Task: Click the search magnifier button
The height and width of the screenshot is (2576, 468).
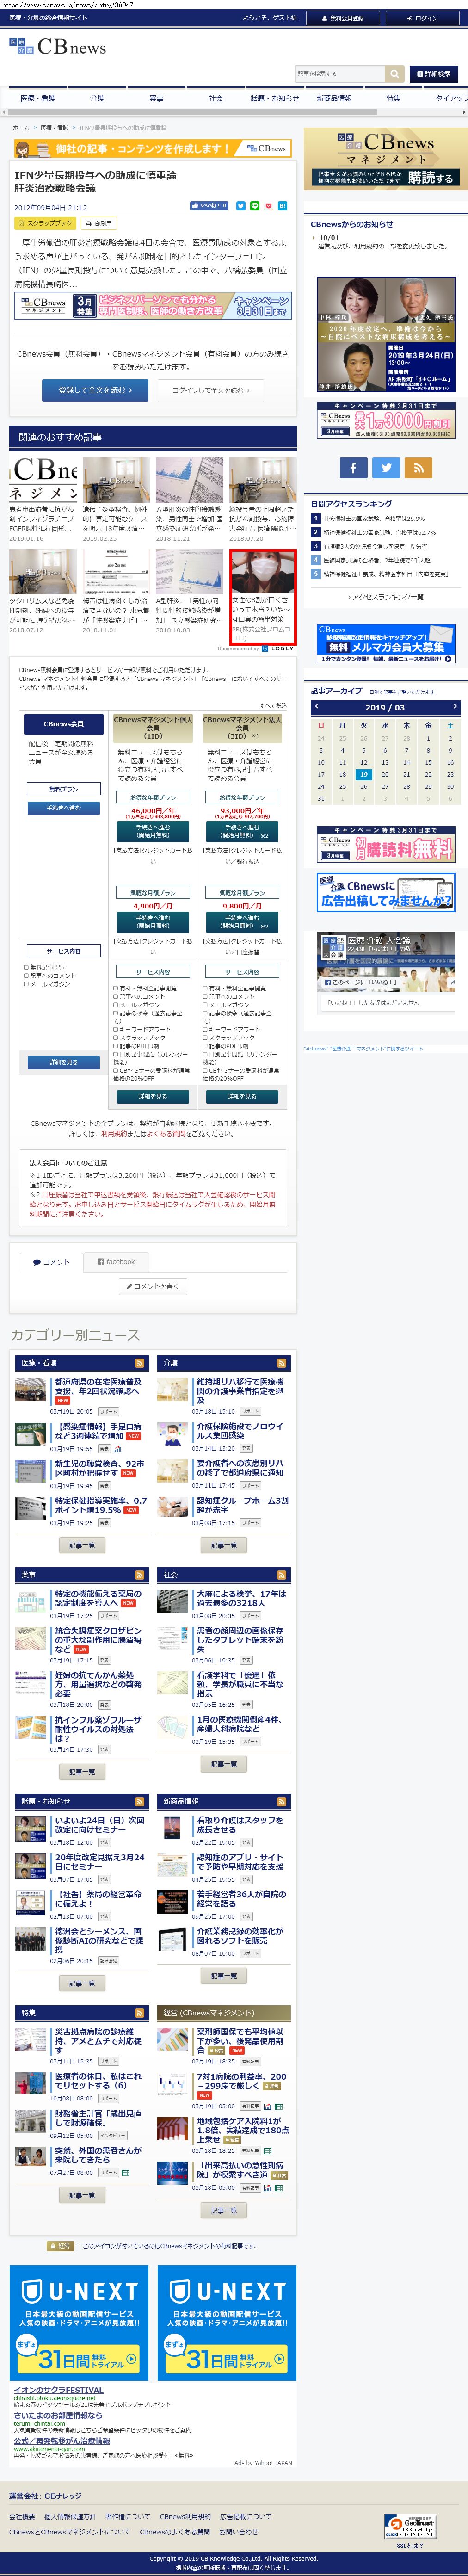Action: pyautogui.click(x=394, y=73)
